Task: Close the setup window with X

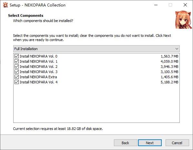Action: [185, 5]
